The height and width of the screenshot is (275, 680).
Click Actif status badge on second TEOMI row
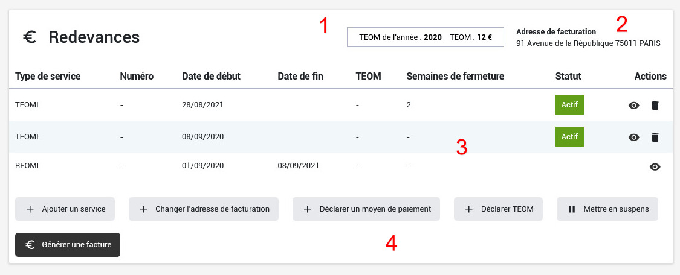click(569, 136)
